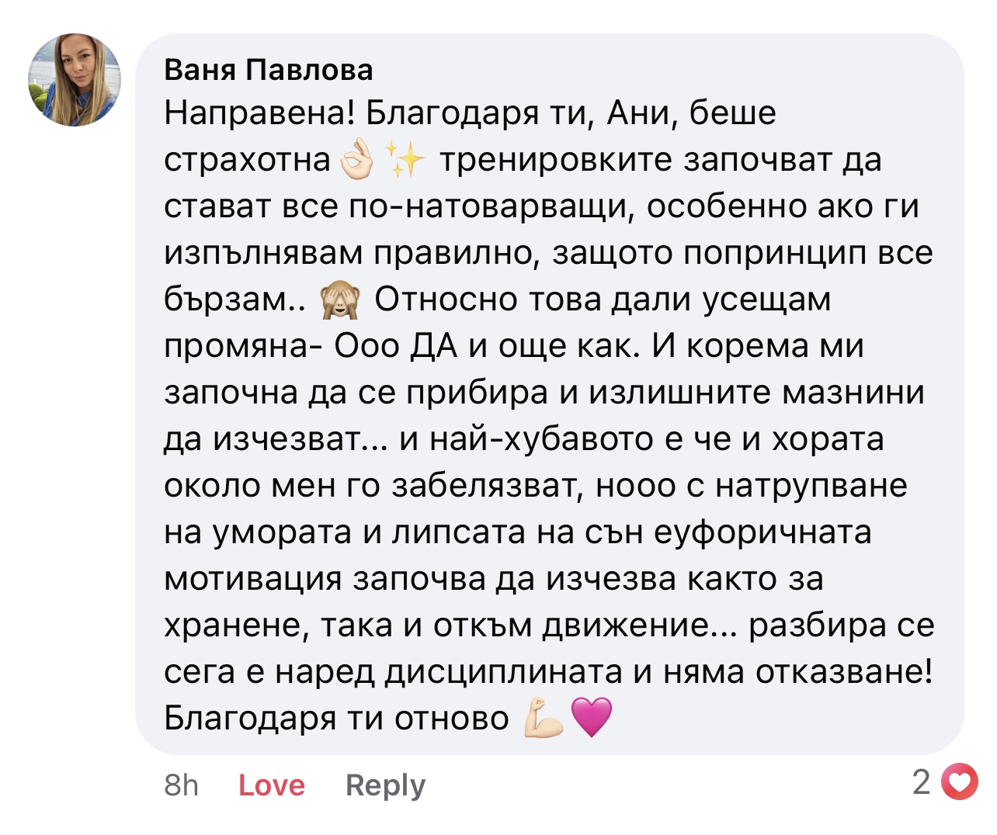Click the see-no-evil monkey emoji
The width and height of the screenshot is (997, 835).
[x=341, y=300]
